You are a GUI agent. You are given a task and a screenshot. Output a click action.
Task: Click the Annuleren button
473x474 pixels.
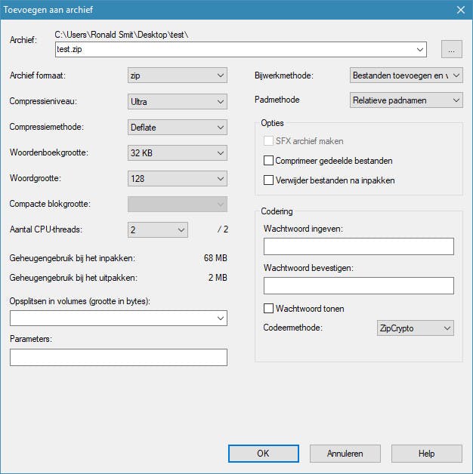coord(345,454)
